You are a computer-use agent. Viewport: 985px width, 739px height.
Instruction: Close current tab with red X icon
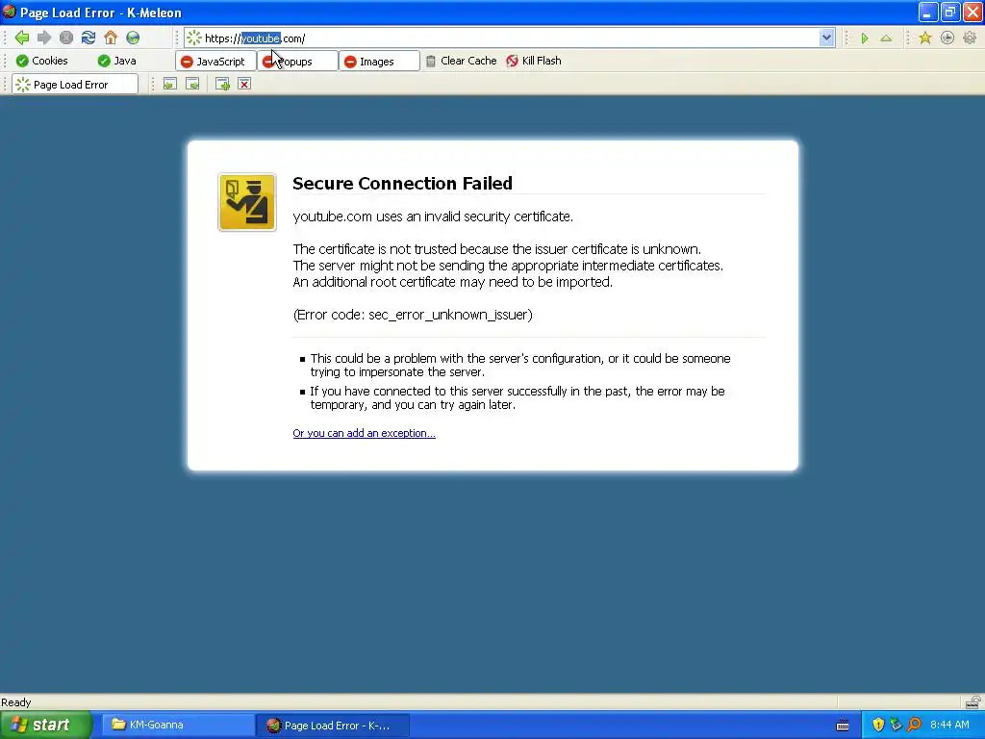point(244,85)
